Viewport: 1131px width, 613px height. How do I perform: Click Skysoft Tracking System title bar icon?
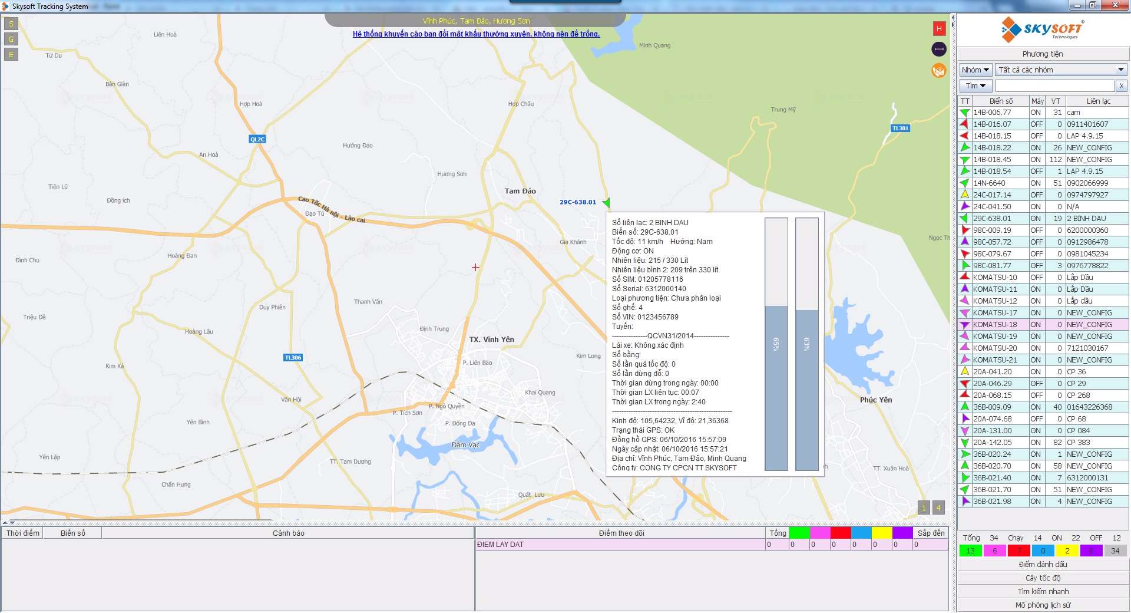5,6
